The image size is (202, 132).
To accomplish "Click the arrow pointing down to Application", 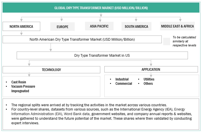I will 151,63.
